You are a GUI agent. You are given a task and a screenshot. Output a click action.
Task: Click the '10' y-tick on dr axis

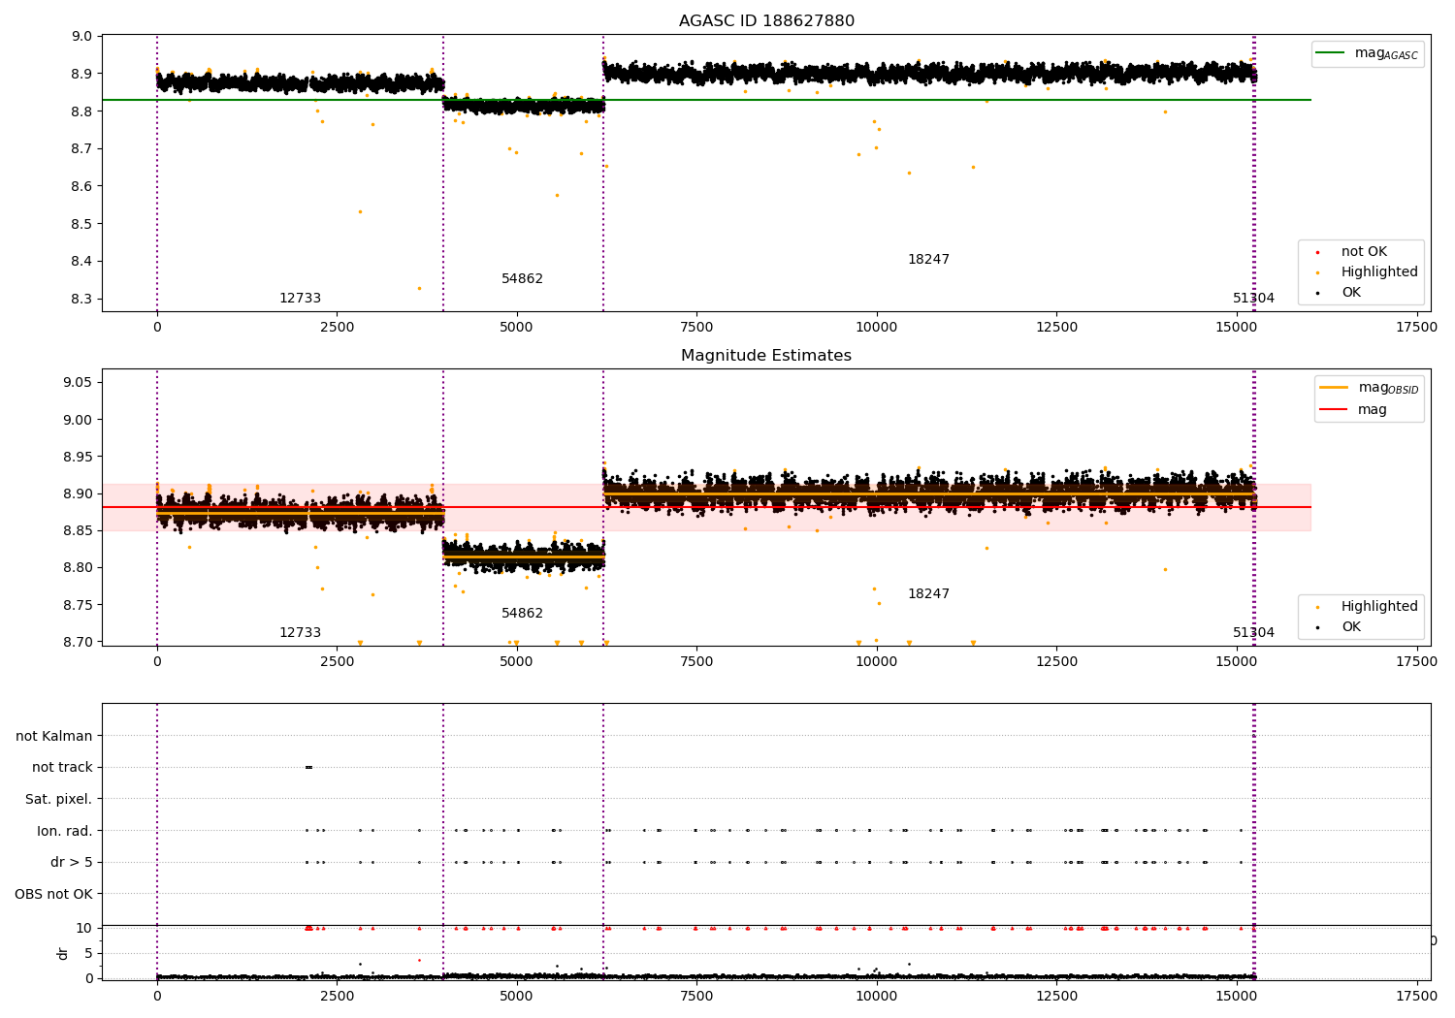84,929
